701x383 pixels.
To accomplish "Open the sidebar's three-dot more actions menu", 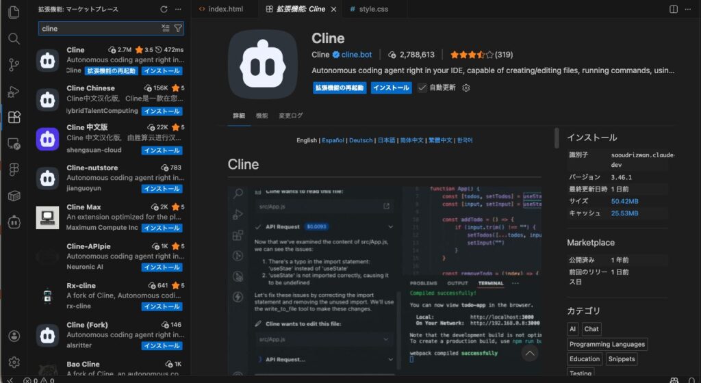I will click(x=179, y=10).
